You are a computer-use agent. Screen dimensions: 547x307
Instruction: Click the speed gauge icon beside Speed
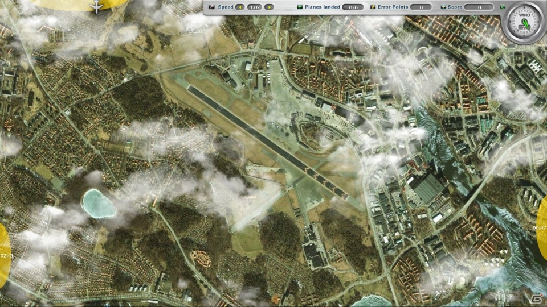(211, 7)
